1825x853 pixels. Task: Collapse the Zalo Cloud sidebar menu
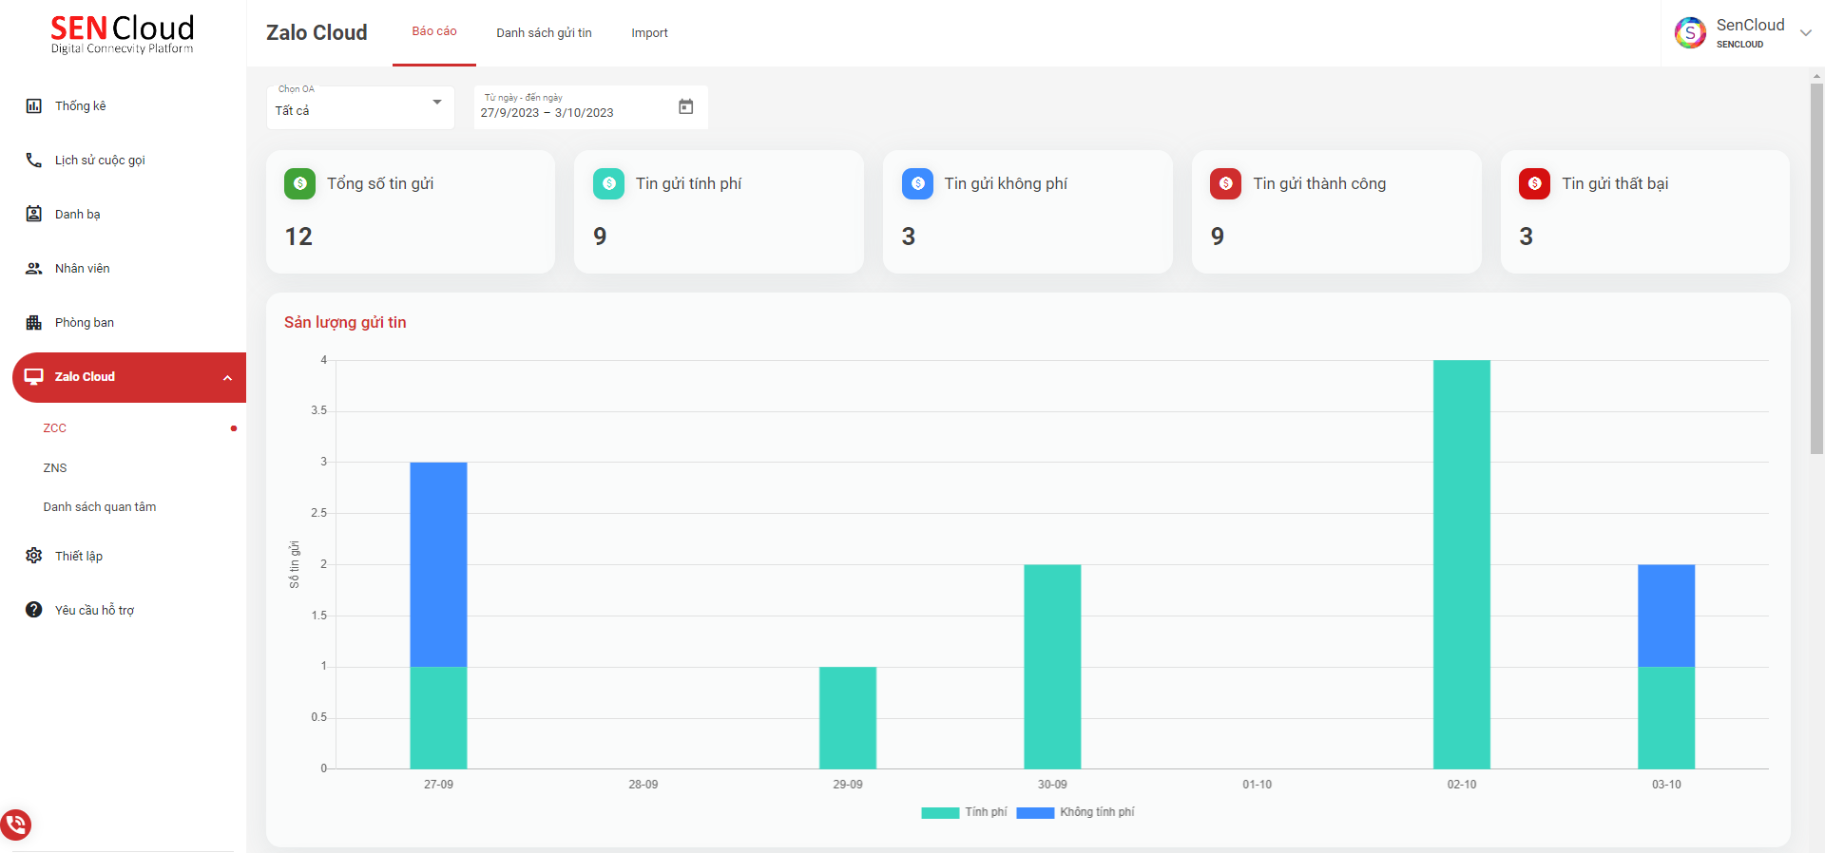(x=227, y=378)
